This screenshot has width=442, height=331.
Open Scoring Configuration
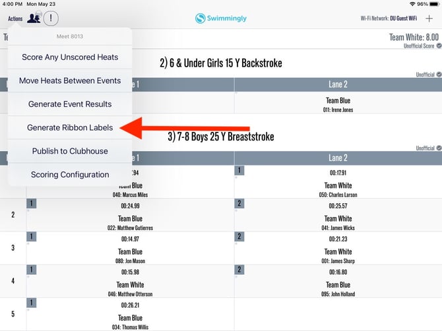(x=70, y=175)
